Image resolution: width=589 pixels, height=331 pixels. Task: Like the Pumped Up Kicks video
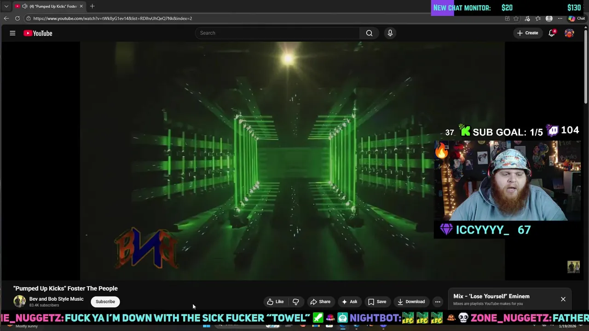275,302
